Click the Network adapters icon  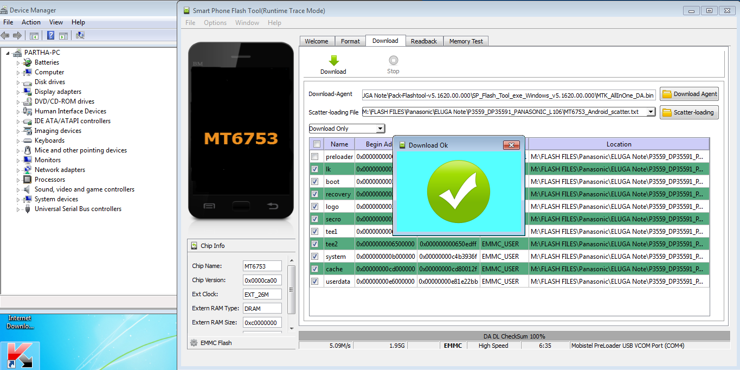(x=28, y=170)
